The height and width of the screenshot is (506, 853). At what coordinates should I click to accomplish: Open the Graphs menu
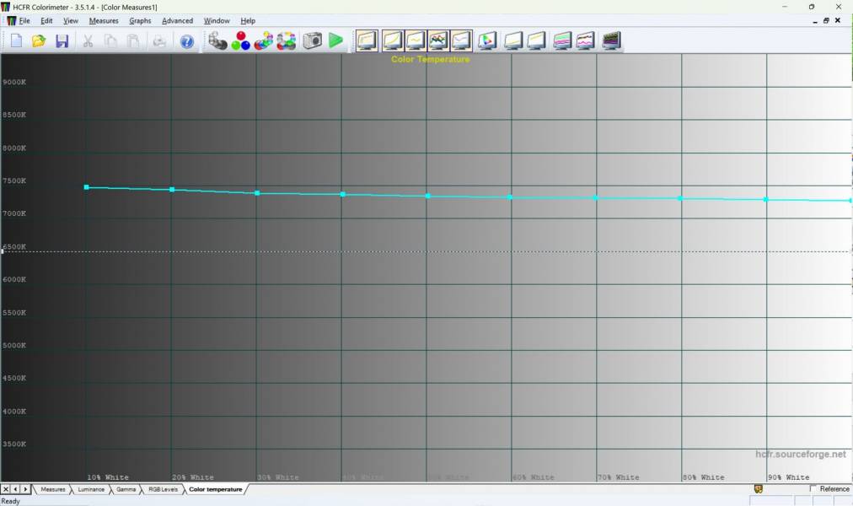coord(140,20)
